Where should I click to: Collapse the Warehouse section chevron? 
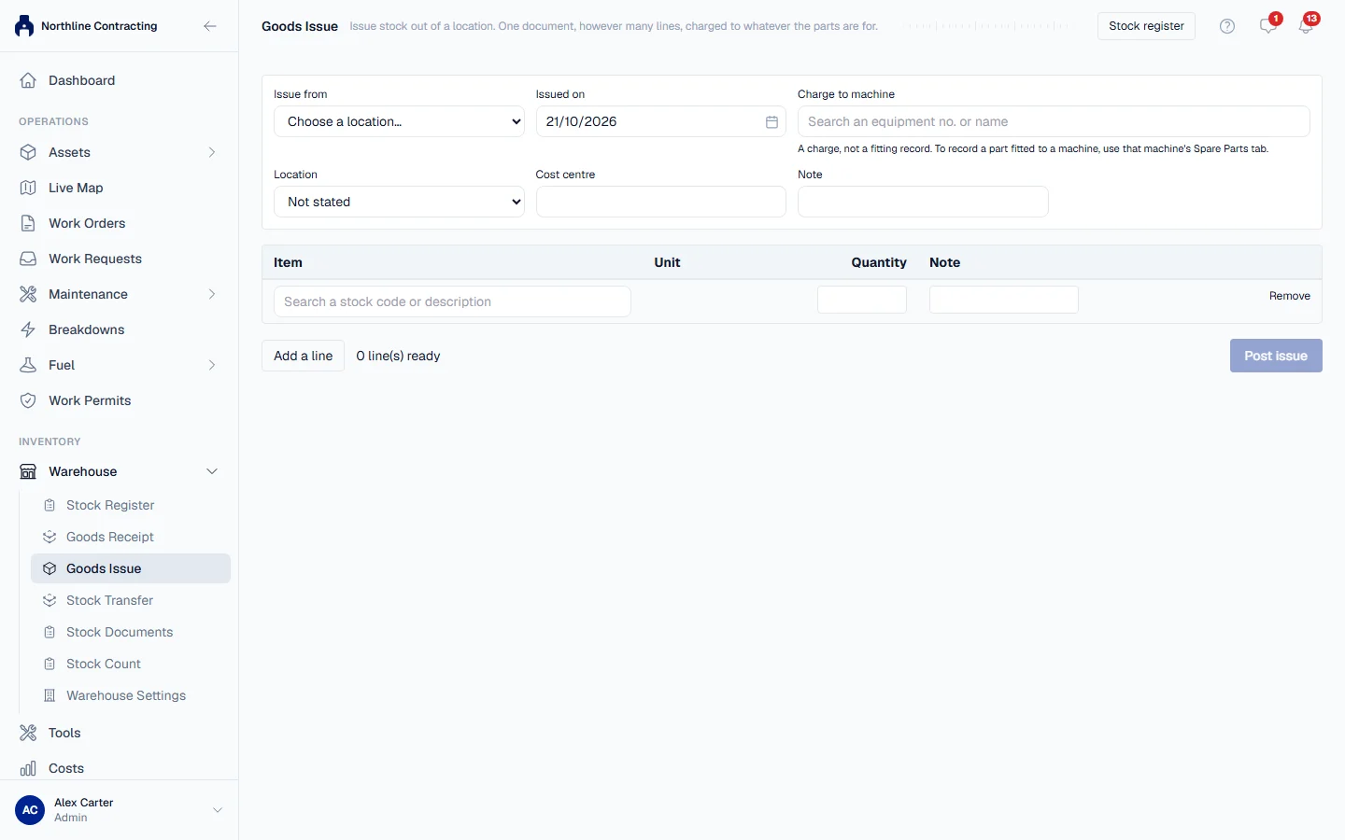pos(212,471)
